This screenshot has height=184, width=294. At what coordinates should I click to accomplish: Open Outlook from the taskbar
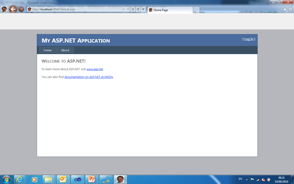pyautogui.click(x=63, y=179)
